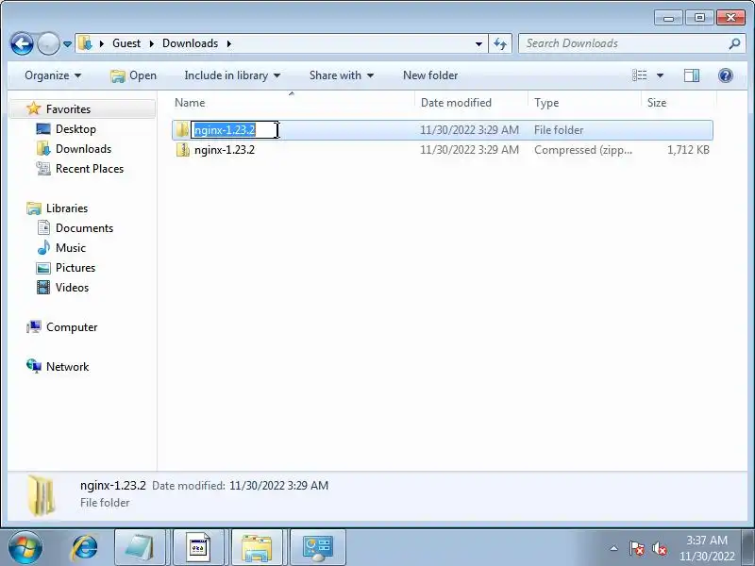Select the nginx-1.23.2 compressed file name

click(225, 150)
